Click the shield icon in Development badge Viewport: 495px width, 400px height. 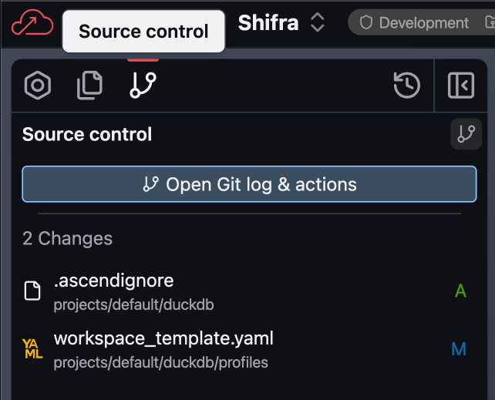point(367,23)
